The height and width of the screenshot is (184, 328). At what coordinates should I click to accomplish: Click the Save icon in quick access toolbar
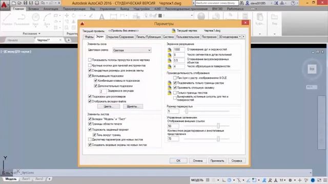[25, 3]
